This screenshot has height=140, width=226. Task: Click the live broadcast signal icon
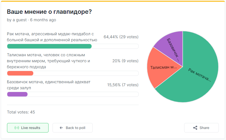[17, 128]
